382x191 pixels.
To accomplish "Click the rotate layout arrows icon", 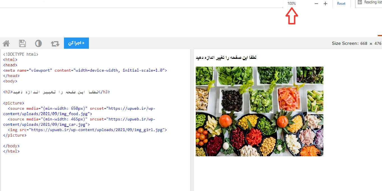I will click(x=55, y=43).
